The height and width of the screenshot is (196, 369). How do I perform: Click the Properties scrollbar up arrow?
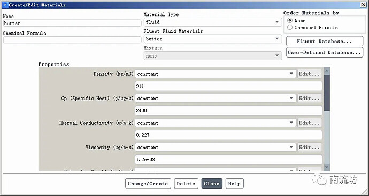327,70
